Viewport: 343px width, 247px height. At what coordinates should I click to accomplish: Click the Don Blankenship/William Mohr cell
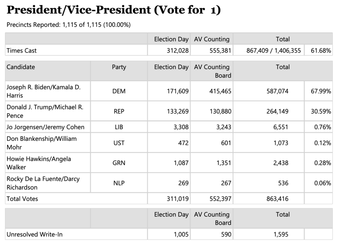(42, 143)
